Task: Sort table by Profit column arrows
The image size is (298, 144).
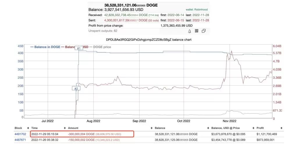Action: pos(281,128)
